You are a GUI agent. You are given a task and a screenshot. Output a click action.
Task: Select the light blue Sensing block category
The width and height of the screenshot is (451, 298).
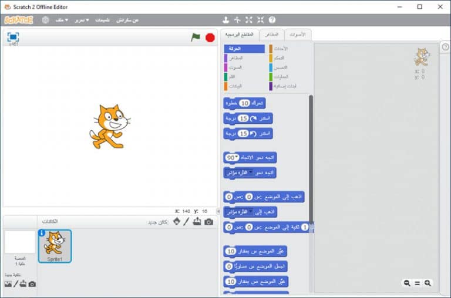289,67
